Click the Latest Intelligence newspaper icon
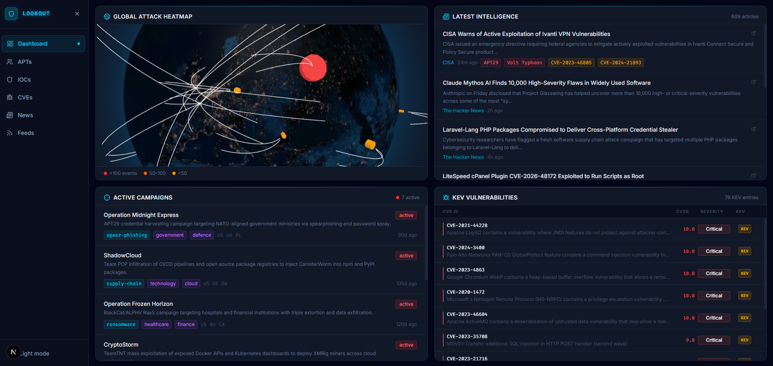Screen dimensions: 773x366 coord(446,17)
